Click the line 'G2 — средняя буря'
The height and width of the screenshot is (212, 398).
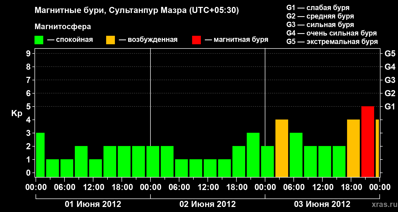pyautogui.click(x=320, y=16)
